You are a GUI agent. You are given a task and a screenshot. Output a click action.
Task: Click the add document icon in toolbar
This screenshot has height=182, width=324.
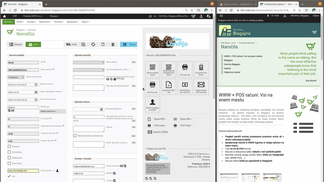(103, 44)
